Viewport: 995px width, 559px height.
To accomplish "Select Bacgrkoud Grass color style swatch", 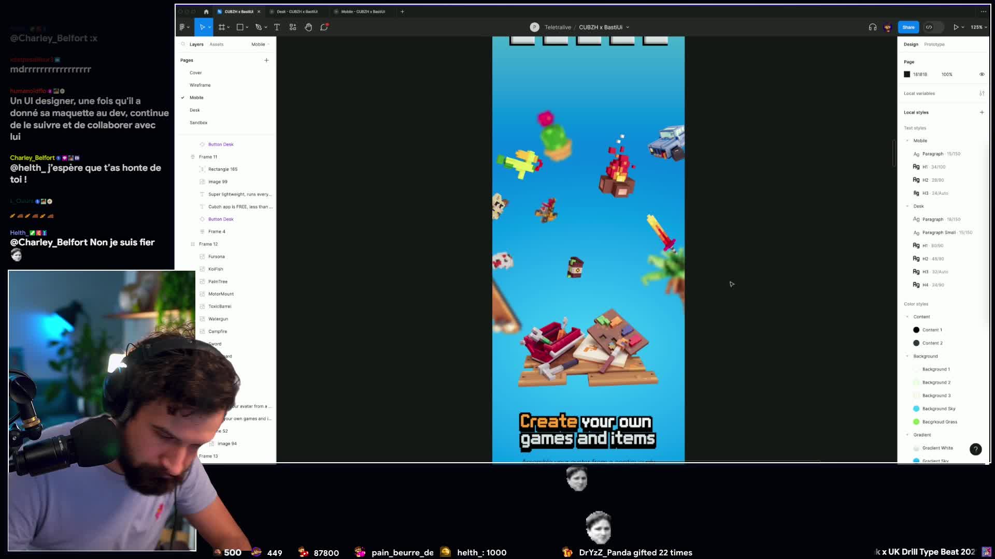I will click(x=916, y=422).
